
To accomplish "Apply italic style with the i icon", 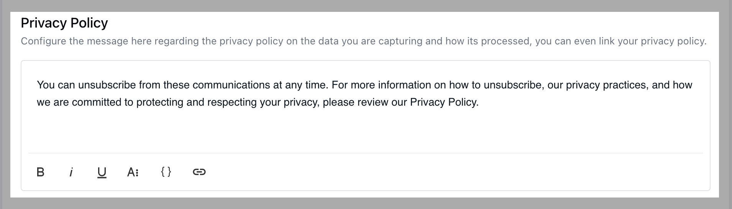I will pyautogui.click(x=71, y=172).
